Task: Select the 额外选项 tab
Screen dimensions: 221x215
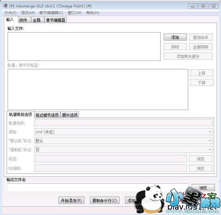Action: (70, 115)
